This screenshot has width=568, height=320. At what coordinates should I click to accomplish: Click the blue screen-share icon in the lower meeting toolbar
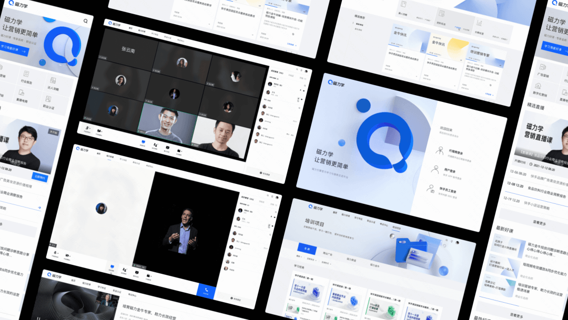click(x=112, y=267)
